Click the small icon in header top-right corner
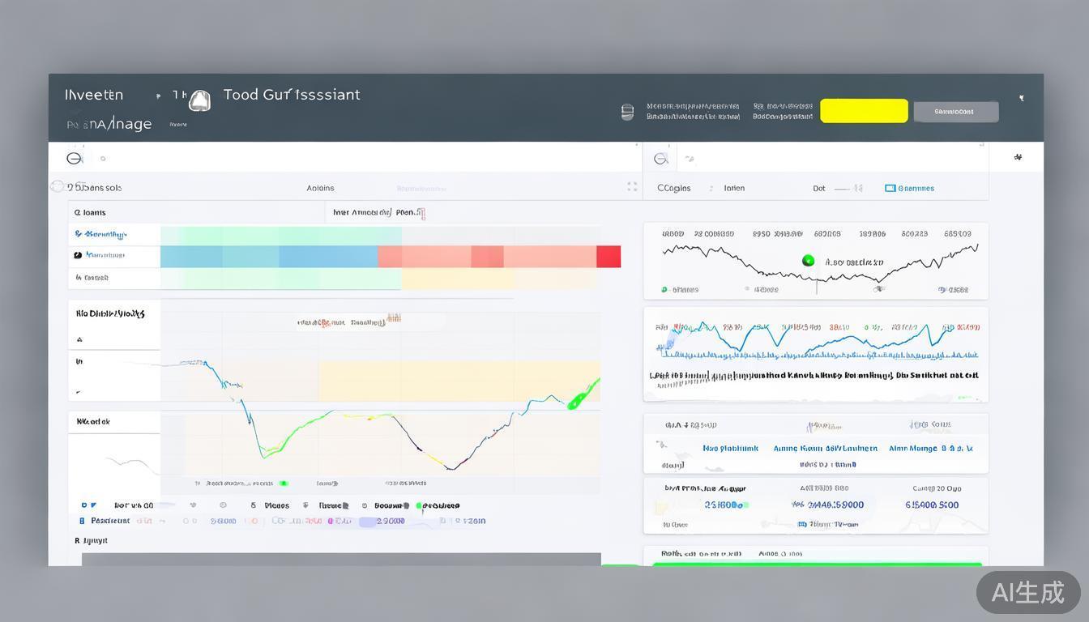The width and height of the screenshot is (1089, 622). (x=1022, y=98)
